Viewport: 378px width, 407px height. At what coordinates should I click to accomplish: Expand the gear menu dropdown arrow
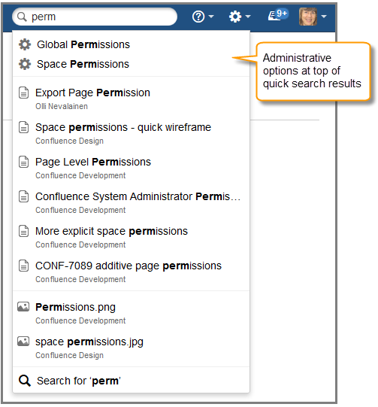pos(248,17)
